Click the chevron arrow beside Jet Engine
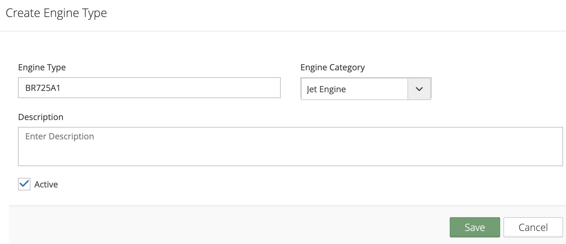The width and height of the screenshot is (566, 244). pos(419,89)
